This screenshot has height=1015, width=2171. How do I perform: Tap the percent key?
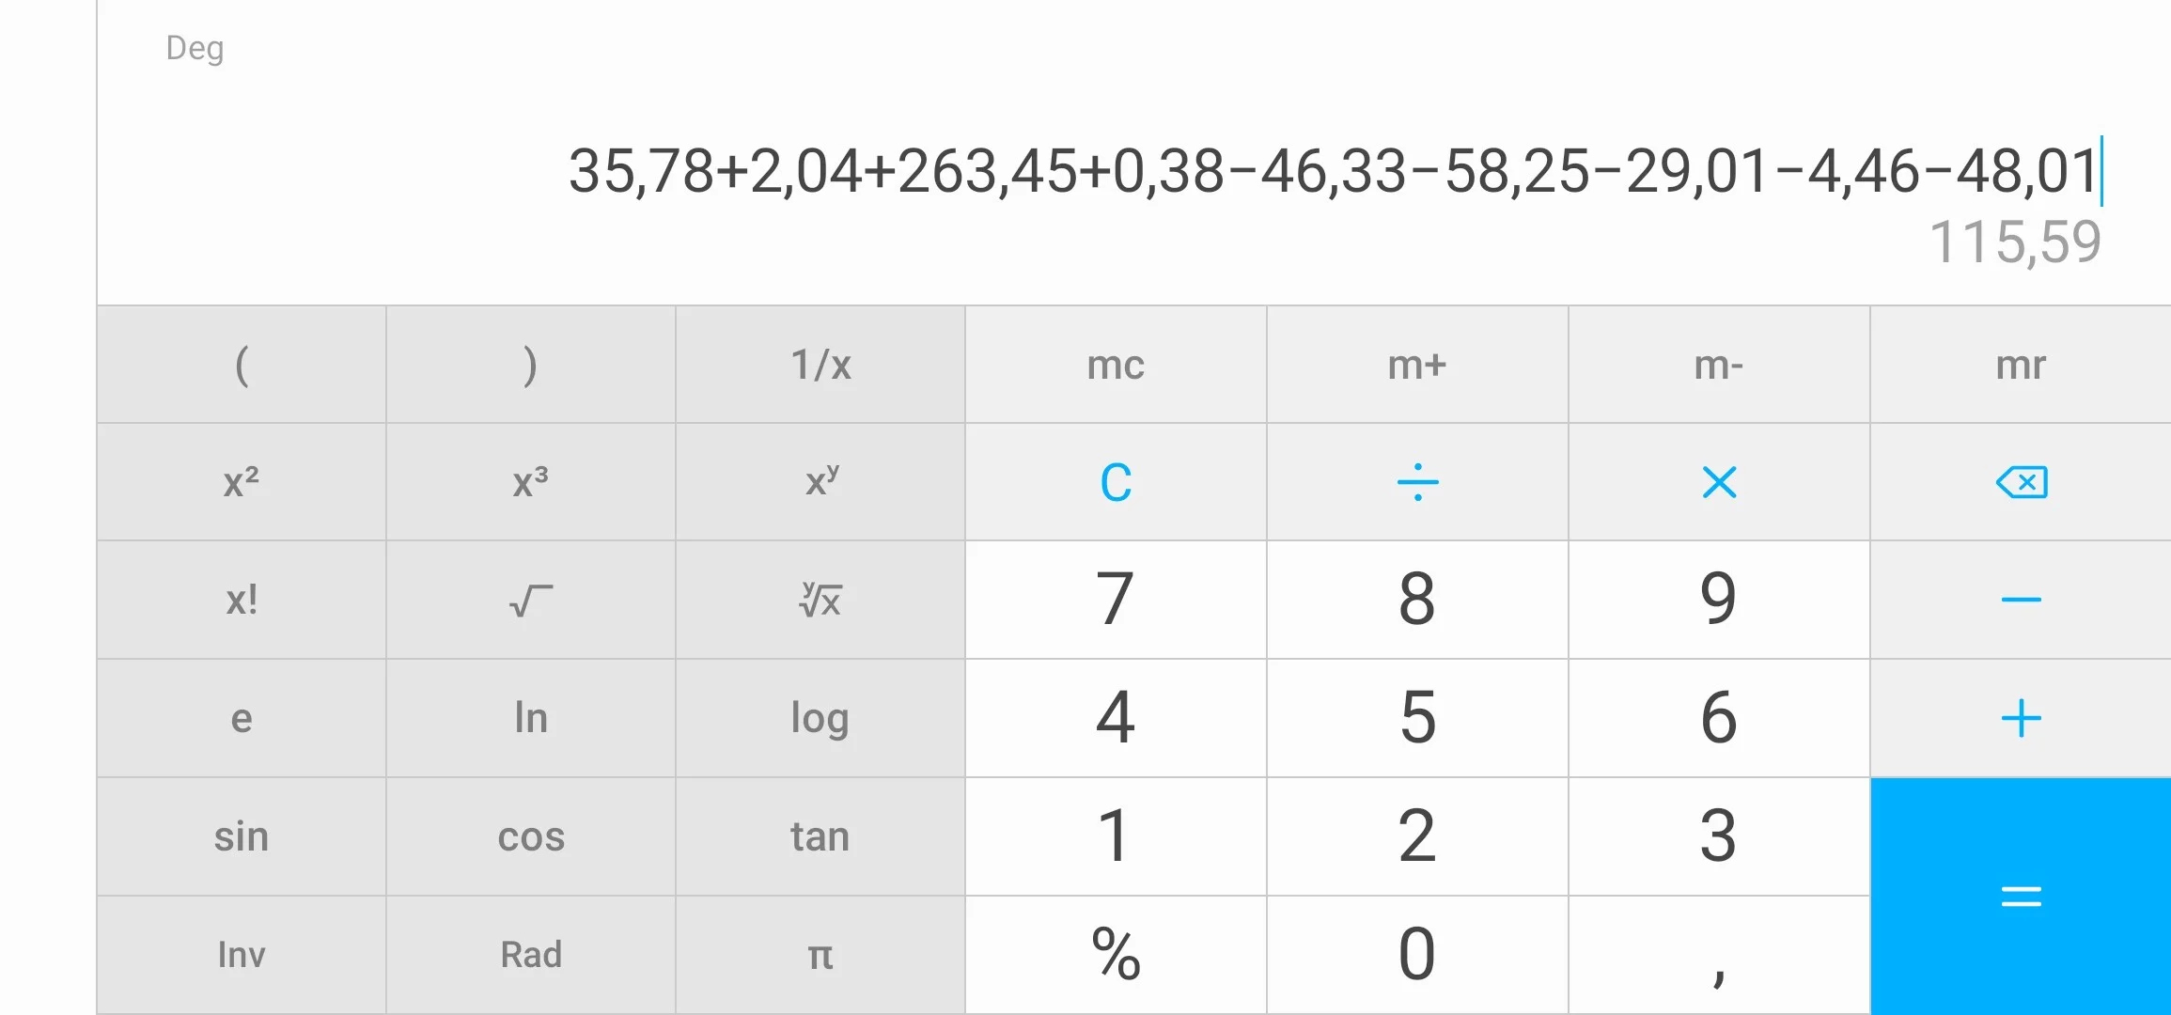click(1116, 955)
